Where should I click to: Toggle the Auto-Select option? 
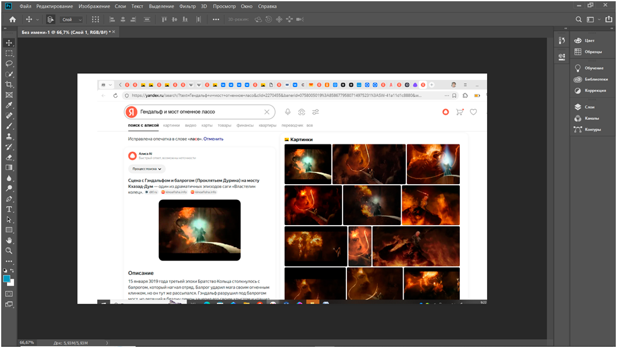point(50,20)
